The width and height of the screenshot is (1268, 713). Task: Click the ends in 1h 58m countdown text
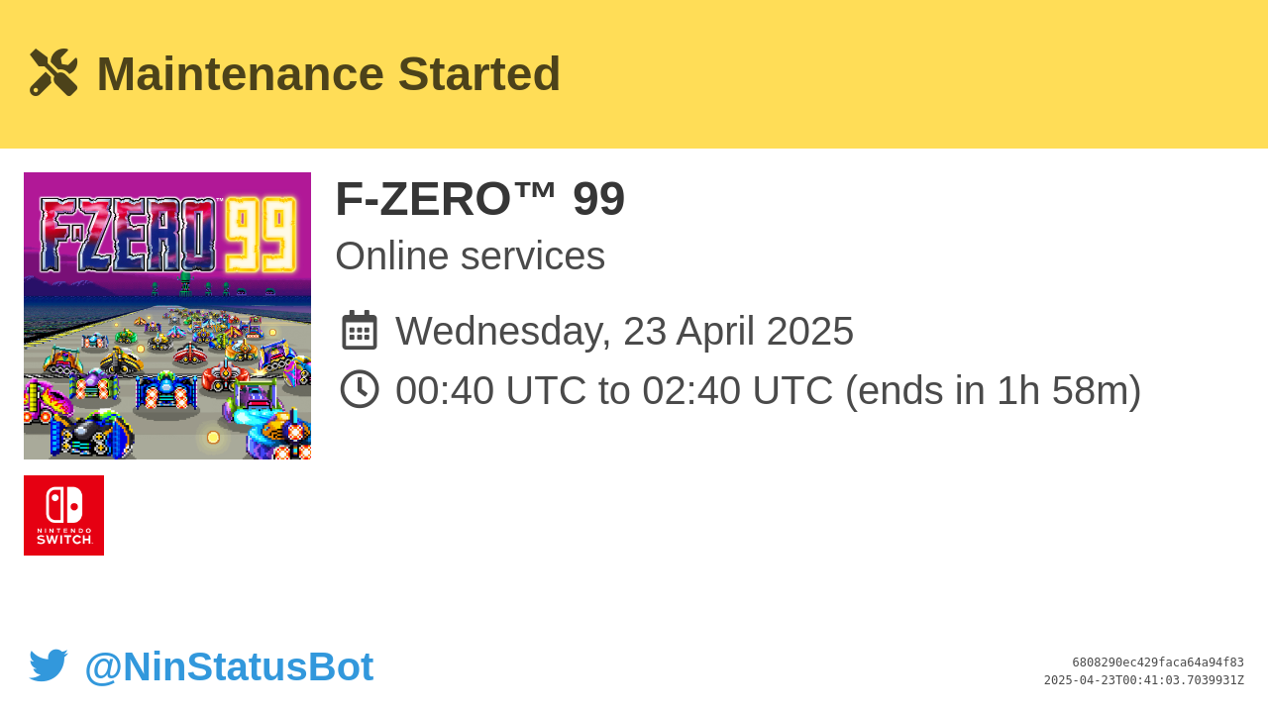tap(993, 390)
